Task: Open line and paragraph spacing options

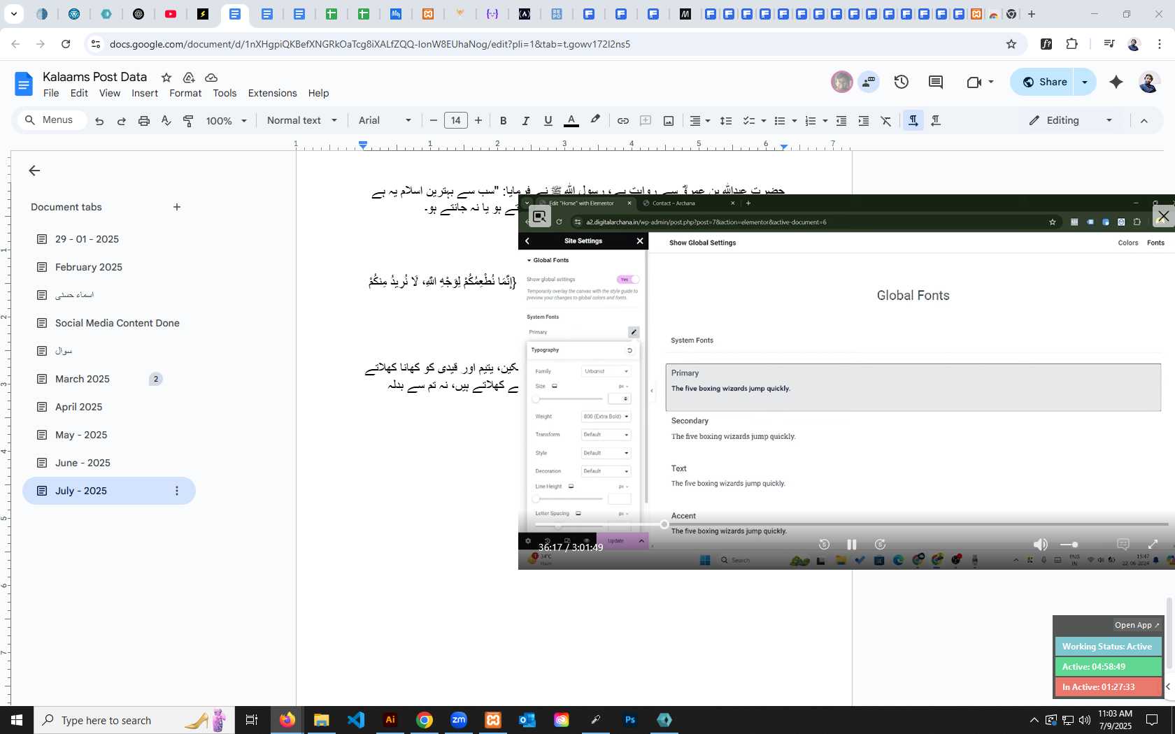Action: [726, 121]
